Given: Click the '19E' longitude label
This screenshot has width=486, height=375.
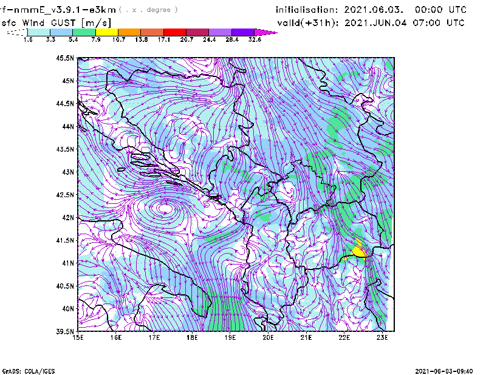Looking at the screenshot, I should [230, 337].
